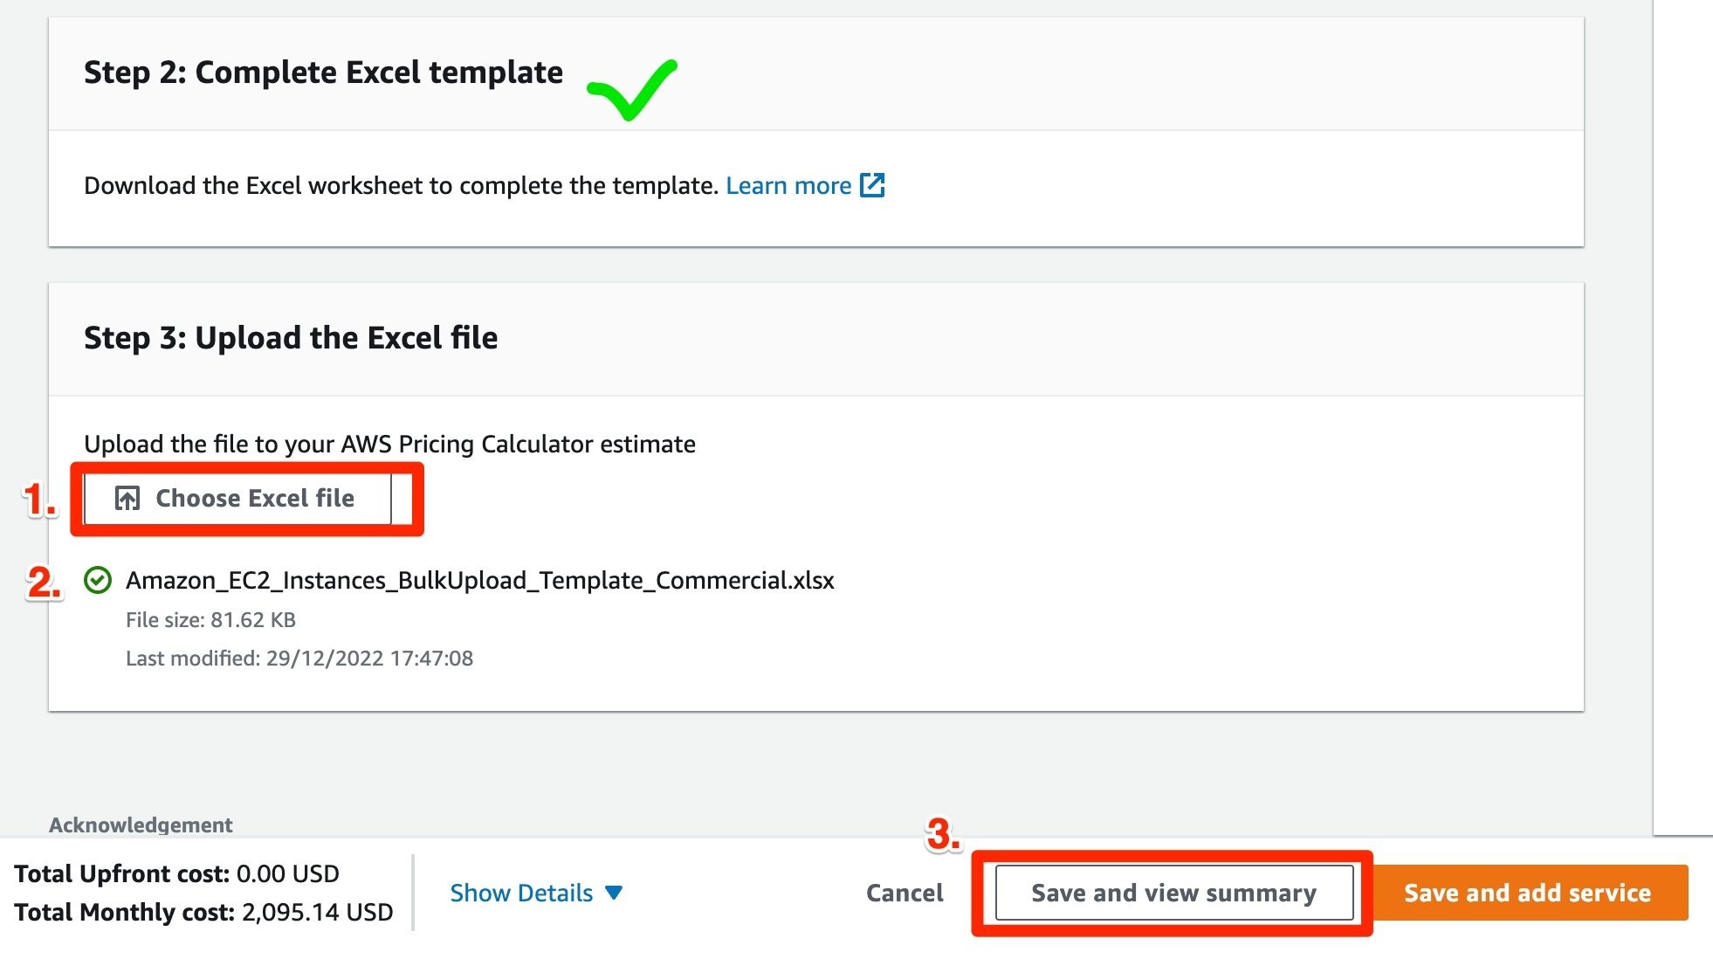1713x973 pixels.
Task: Click the Cancel button
Action: pos(904,891)
